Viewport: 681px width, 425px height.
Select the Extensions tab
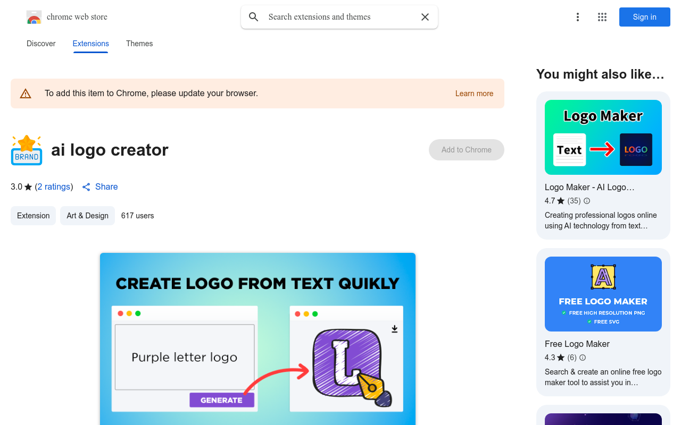[x=91, y=44]
